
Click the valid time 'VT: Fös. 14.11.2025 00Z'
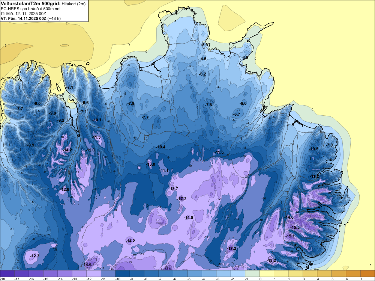pyautogui.click(x=24, y=18)
